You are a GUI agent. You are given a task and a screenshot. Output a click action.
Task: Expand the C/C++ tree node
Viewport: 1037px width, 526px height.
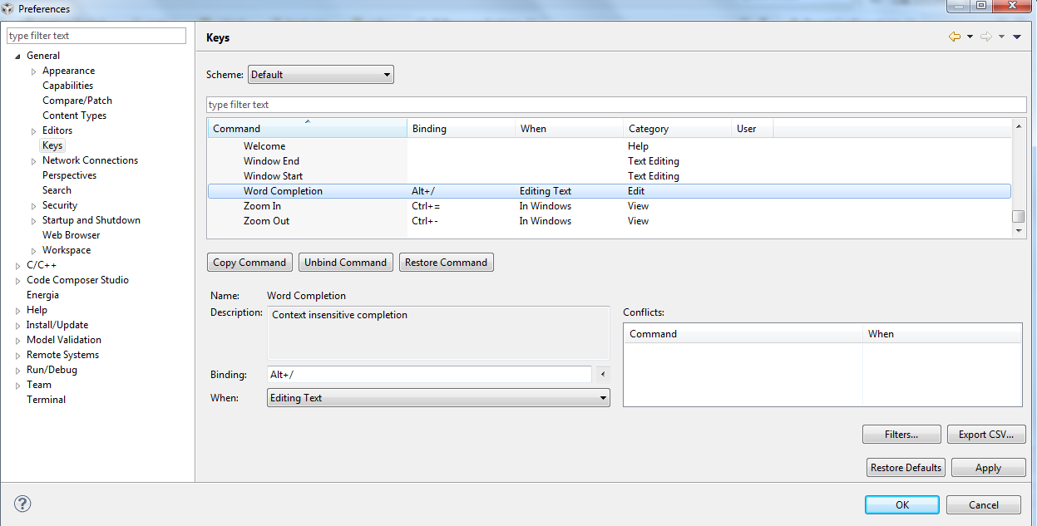click(18, 266)
